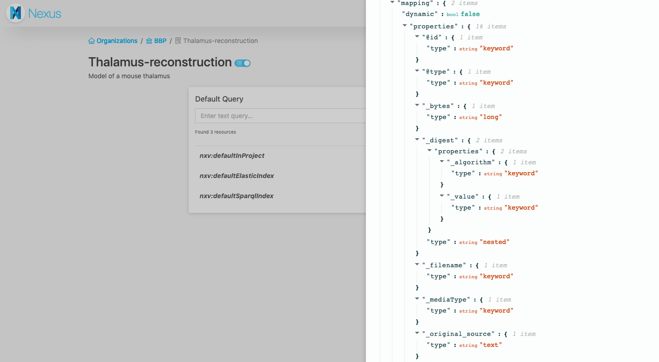The height and width of the screenshot is (362, 659).
Task: Click the "keyword" value under @type
Action: click(x=496, y=83)
